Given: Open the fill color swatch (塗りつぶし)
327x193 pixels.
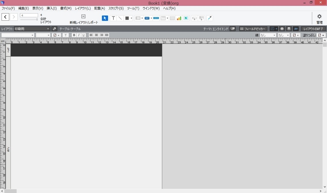Looking at the screenshot, I should [x=321, y=35].
